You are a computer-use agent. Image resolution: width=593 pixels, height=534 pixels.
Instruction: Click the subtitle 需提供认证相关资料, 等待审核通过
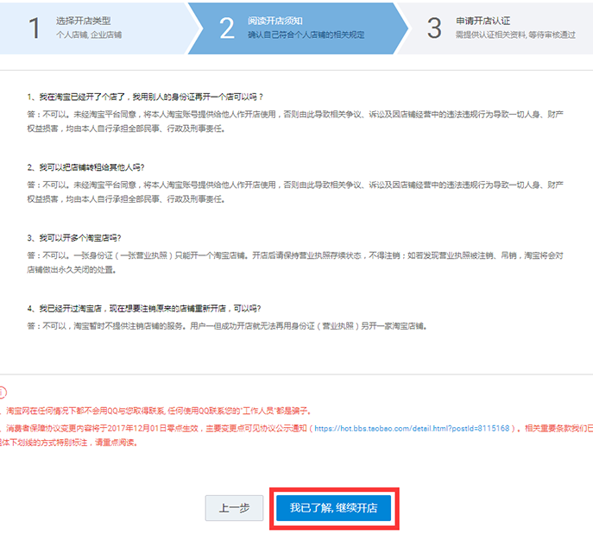[x=515, y=35]
